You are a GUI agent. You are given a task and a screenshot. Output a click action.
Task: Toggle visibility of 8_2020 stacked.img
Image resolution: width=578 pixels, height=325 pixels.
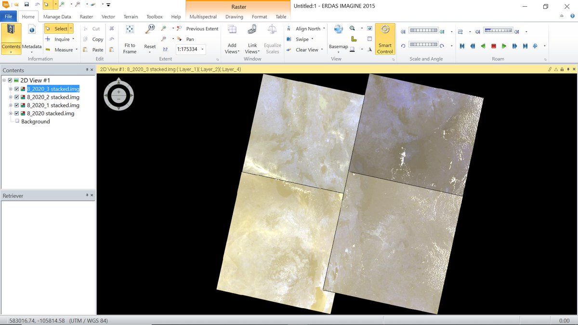16,113
